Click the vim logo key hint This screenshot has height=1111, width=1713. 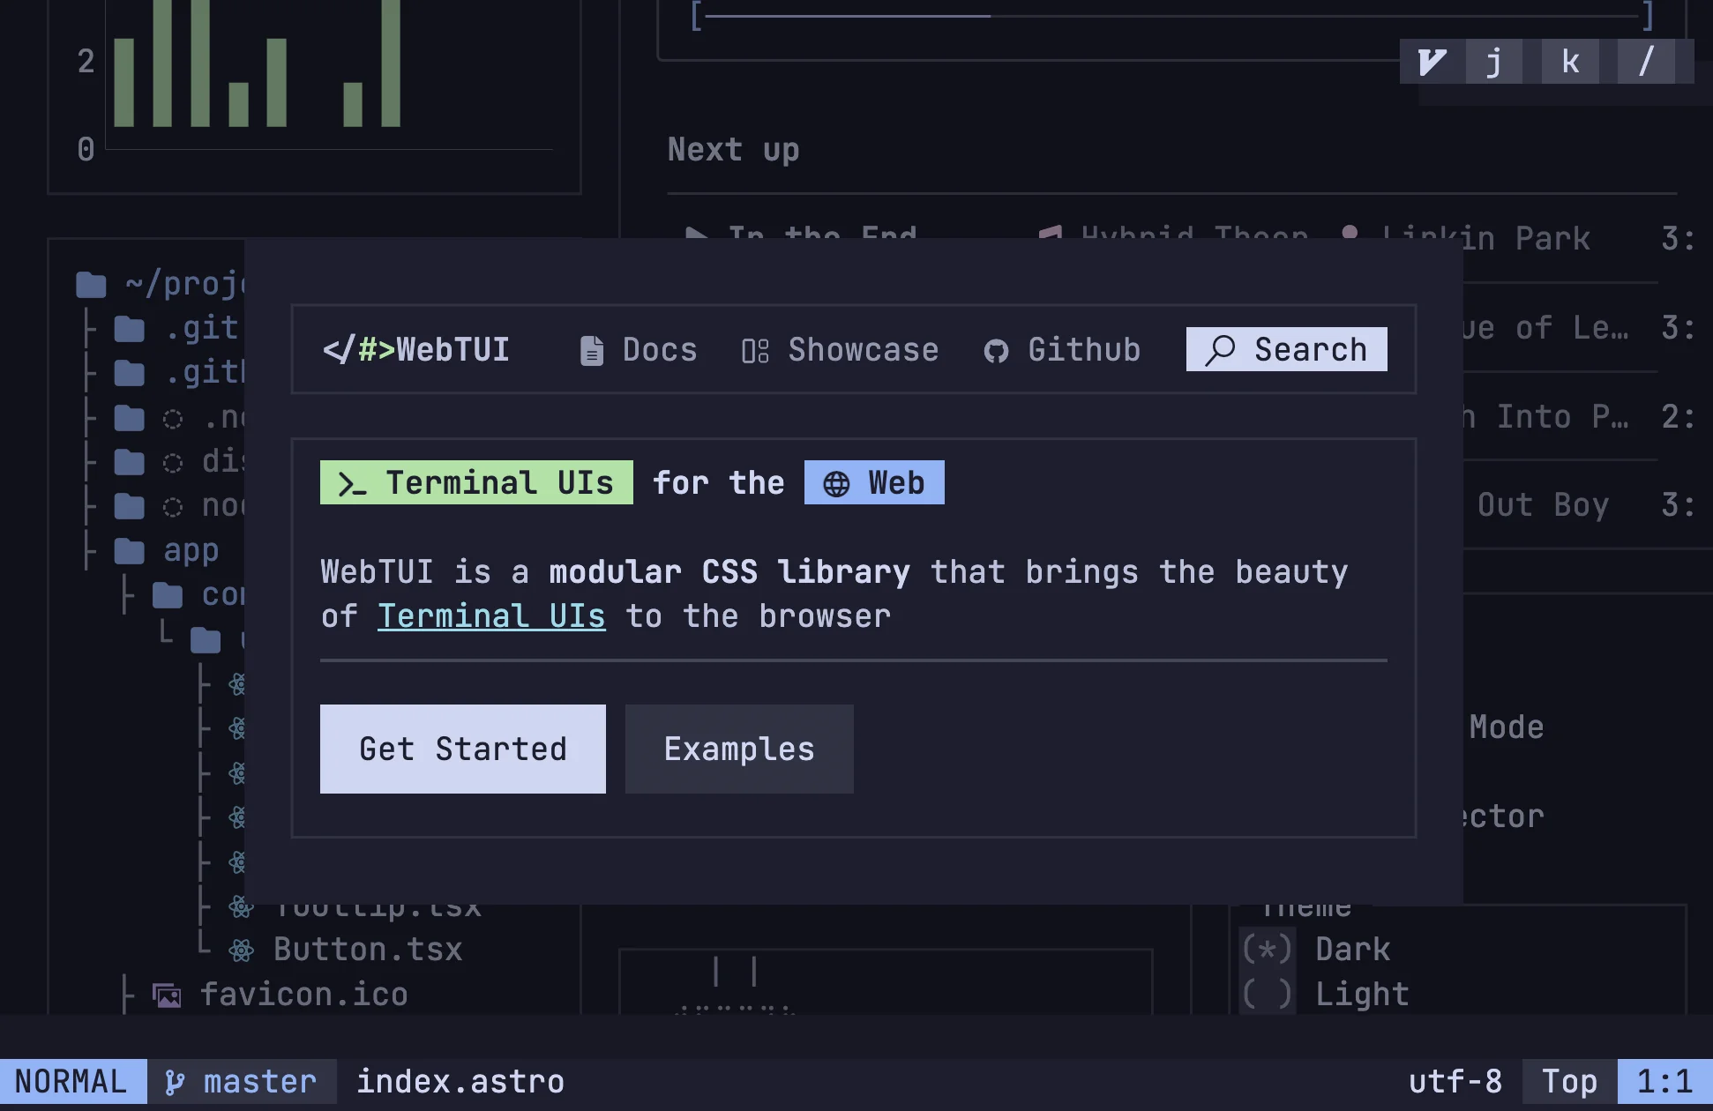[1432, 62]
